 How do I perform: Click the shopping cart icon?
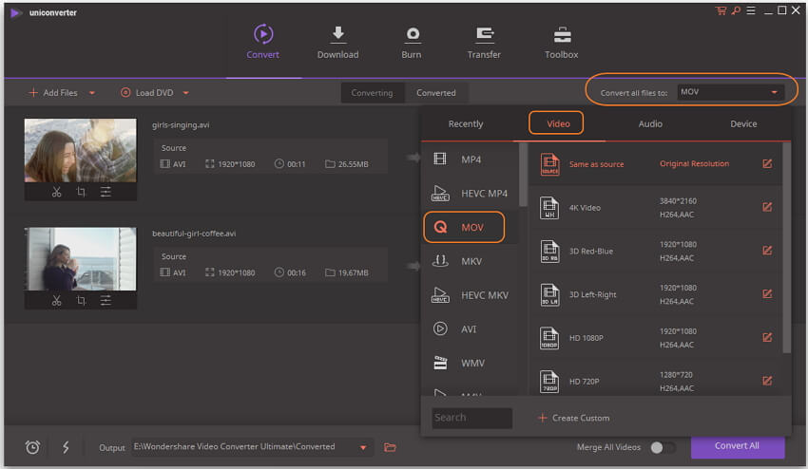pos(721,10)
